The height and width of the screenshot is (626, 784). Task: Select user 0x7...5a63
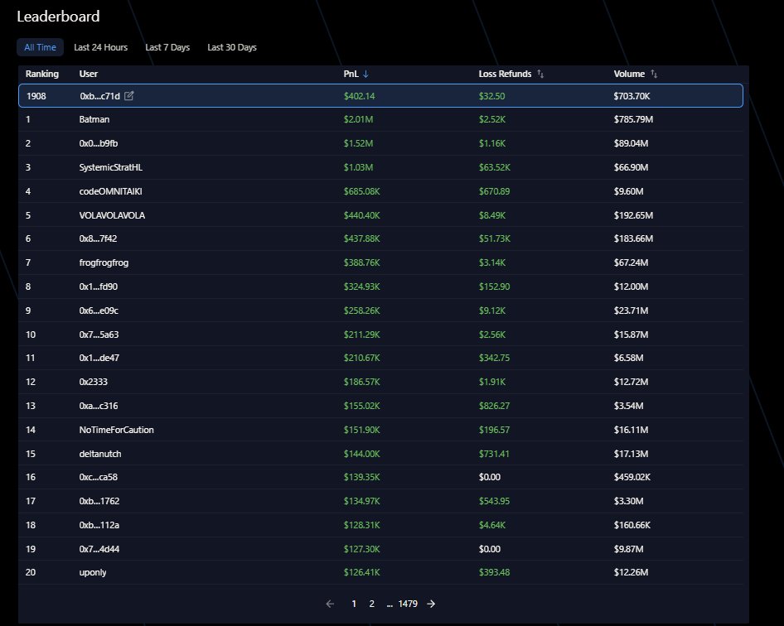[99, 335]
